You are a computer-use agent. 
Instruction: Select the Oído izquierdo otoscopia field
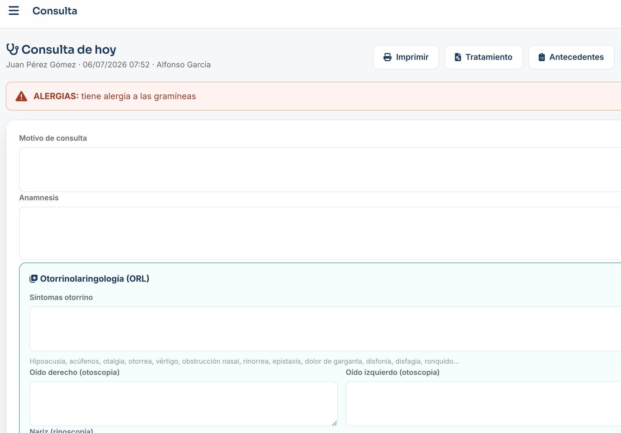483,404
